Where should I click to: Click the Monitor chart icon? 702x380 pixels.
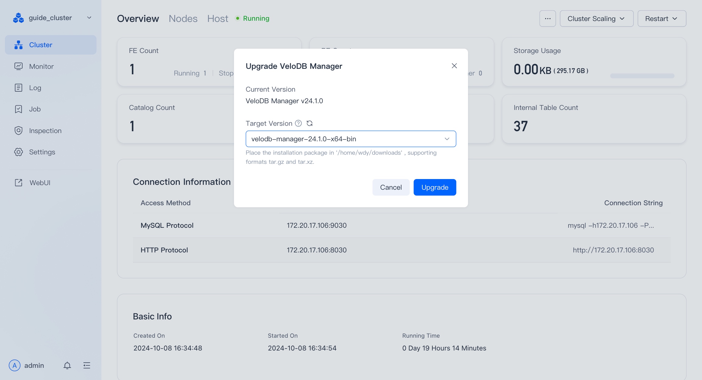pyautogui.click(x=19, y=66)
